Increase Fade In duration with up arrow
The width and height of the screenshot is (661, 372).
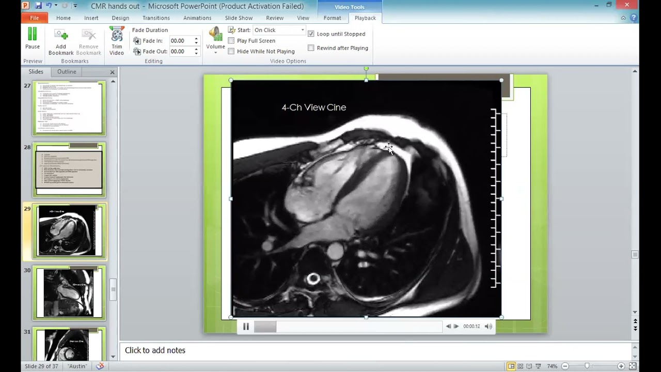196,39
